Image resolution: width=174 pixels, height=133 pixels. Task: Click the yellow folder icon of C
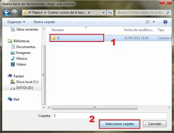click(x=54, y=38)
